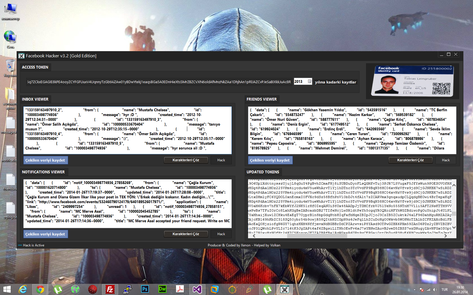
Task: Click Karakterleri Çöz under Inbox Viewer
Action: pyautogui.click(x=186, y=160)
